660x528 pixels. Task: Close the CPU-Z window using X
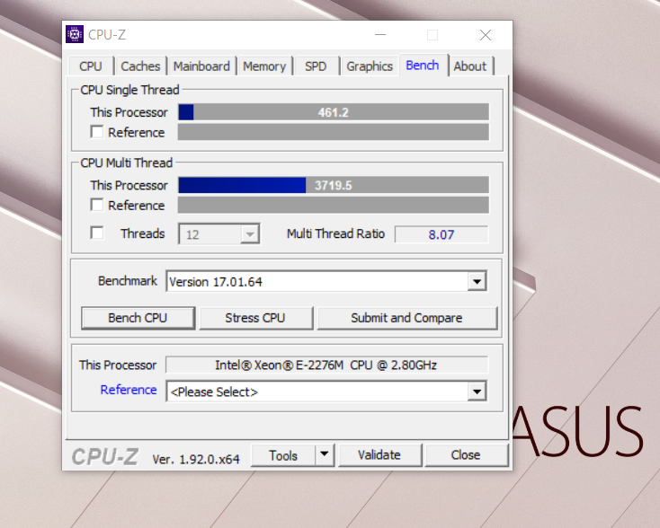pyautogui.click(x=486, y=35)
